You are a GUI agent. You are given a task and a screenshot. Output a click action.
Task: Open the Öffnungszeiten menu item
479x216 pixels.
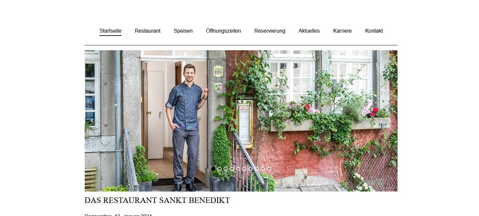coord(224,31)
